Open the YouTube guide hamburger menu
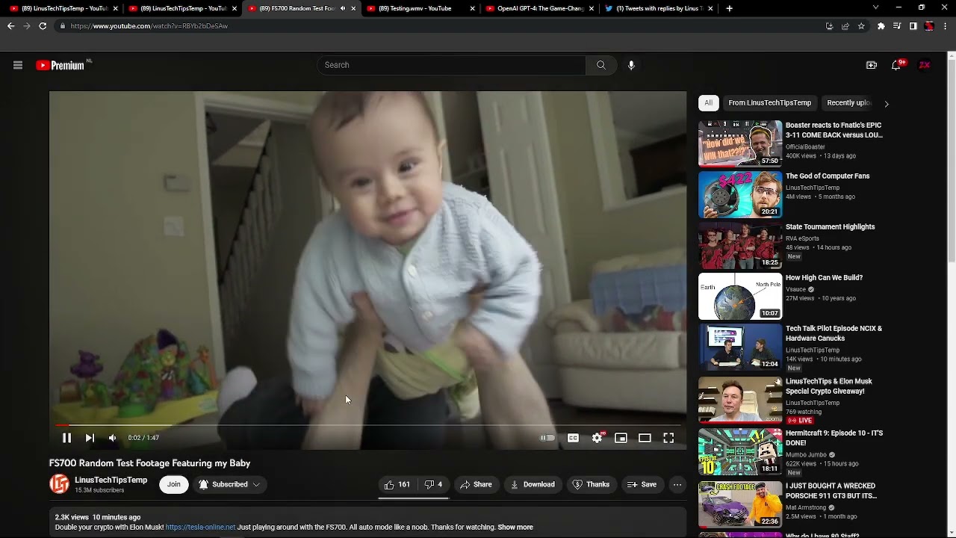This screenshot has height=538, width=956. tap(18, 65)
